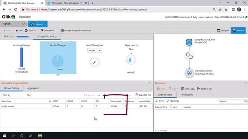Go back in browser history
The width and height of the screenshot is (248, 139).
tap(4, 9)
